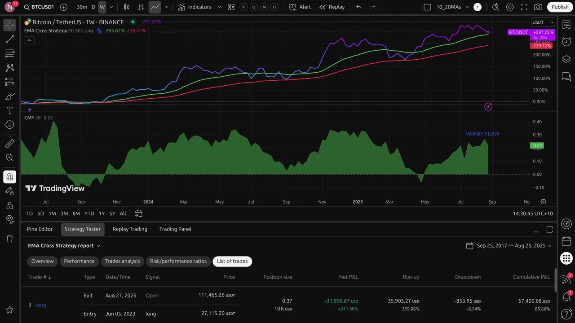Open the Trading Panel tab
This screenshot has height=323, width=575.
pyautogui.click(x=175, y=229)
